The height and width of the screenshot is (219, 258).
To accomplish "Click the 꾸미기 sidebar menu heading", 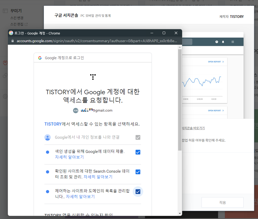I will click(x=16, y=11).
